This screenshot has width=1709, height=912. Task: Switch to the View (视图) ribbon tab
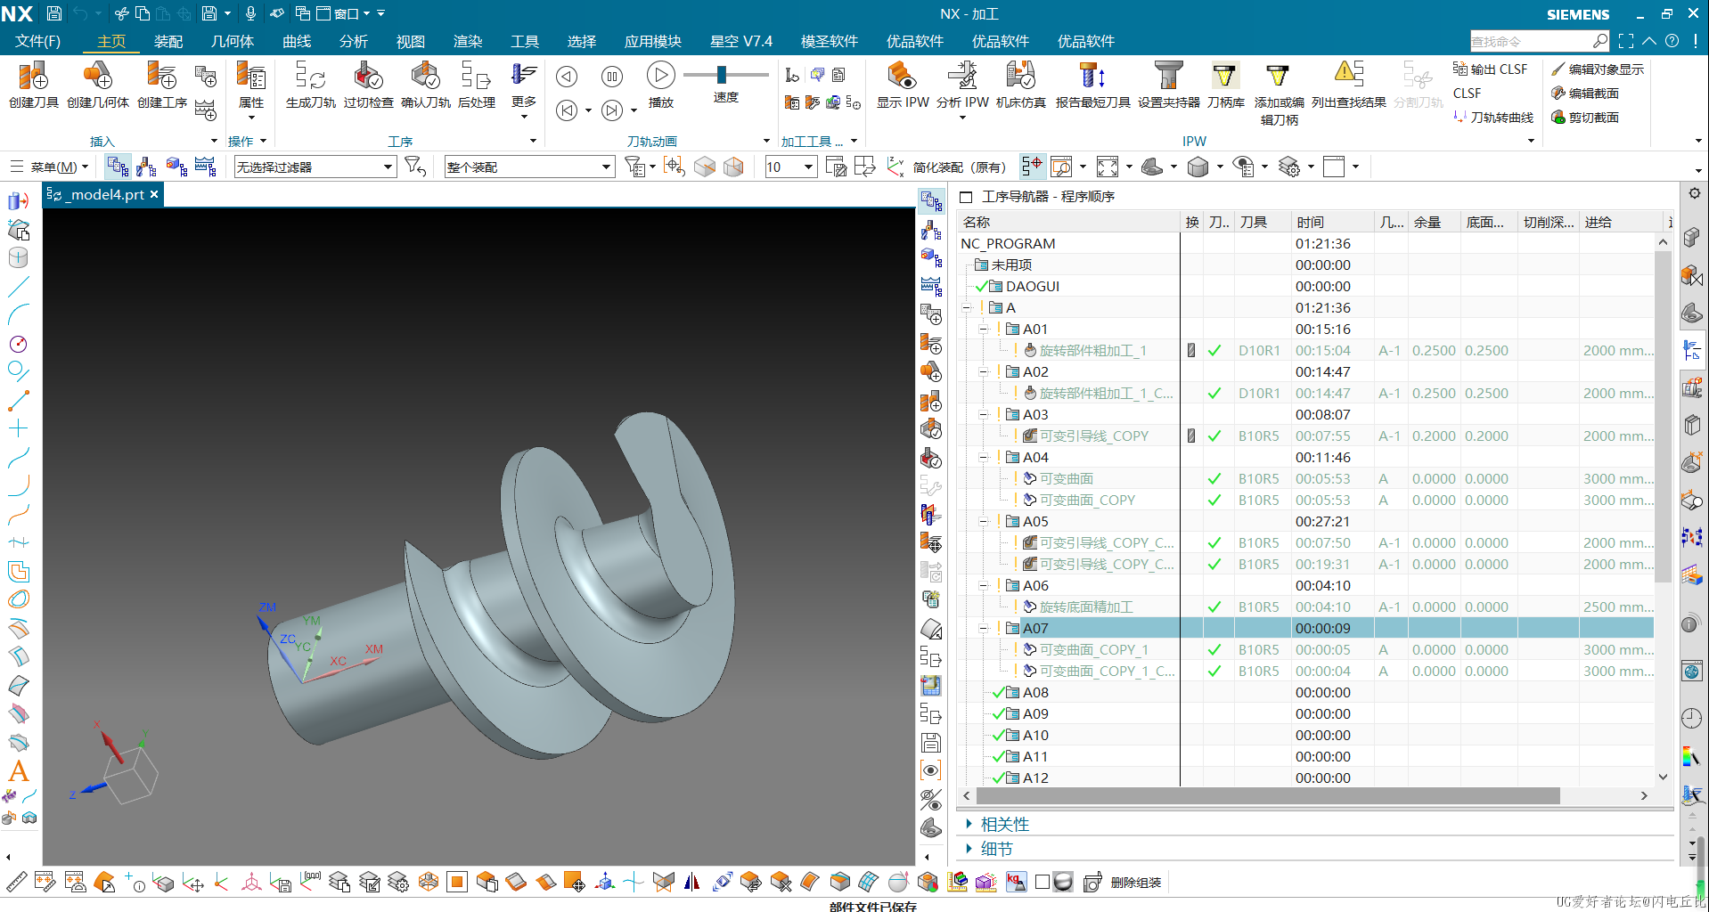point(411,41)
